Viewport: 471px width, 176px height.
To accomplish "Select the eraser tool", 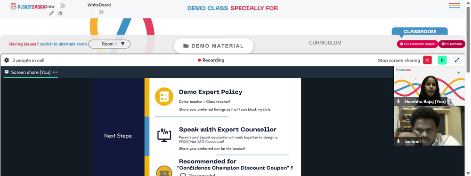I will pyautogui.click(x=60, y=13).
